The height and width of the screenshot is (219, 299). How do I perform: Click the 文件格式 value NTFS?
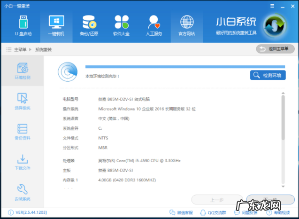(x=103, y=138)
